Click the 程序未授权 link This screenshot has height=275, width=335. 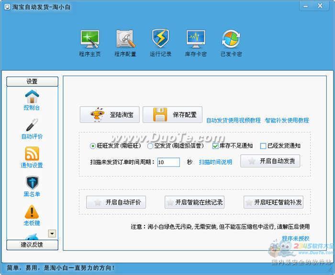296,239
